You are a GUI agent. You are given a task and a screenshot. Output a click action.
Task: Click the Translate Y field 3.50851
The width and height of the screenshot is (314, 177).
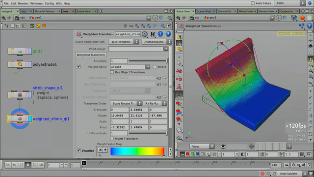pyautogui.click(x=139, y=110)
